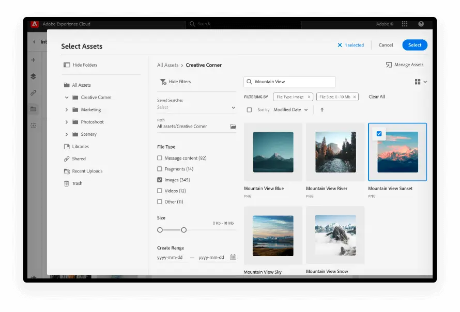Uncheck the Images file type filter
The height and width of the screenshot is (312, 460).
click(160, 180)
